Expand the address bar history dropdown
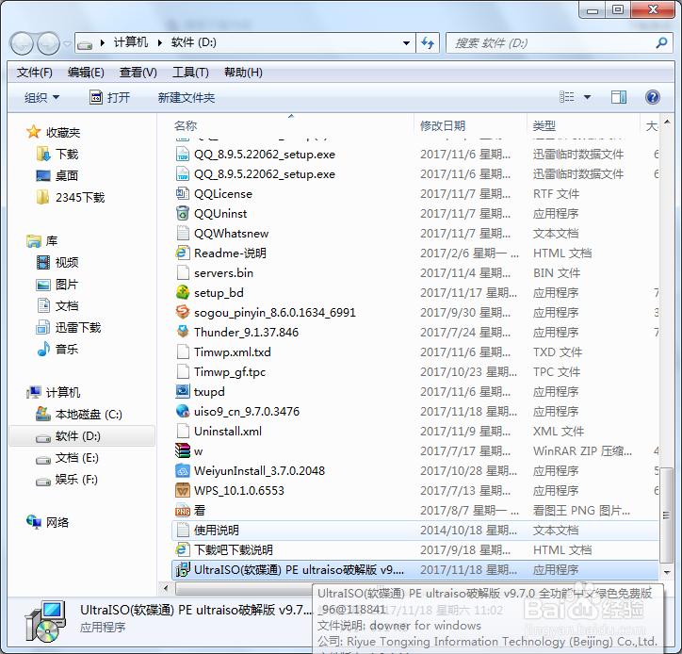 (406, 43)
